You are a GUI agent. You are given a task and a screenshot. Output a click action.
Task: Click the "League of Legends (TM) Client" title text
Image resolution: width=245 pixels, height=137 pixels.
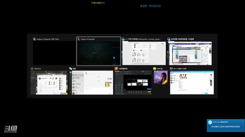point(48,39)
